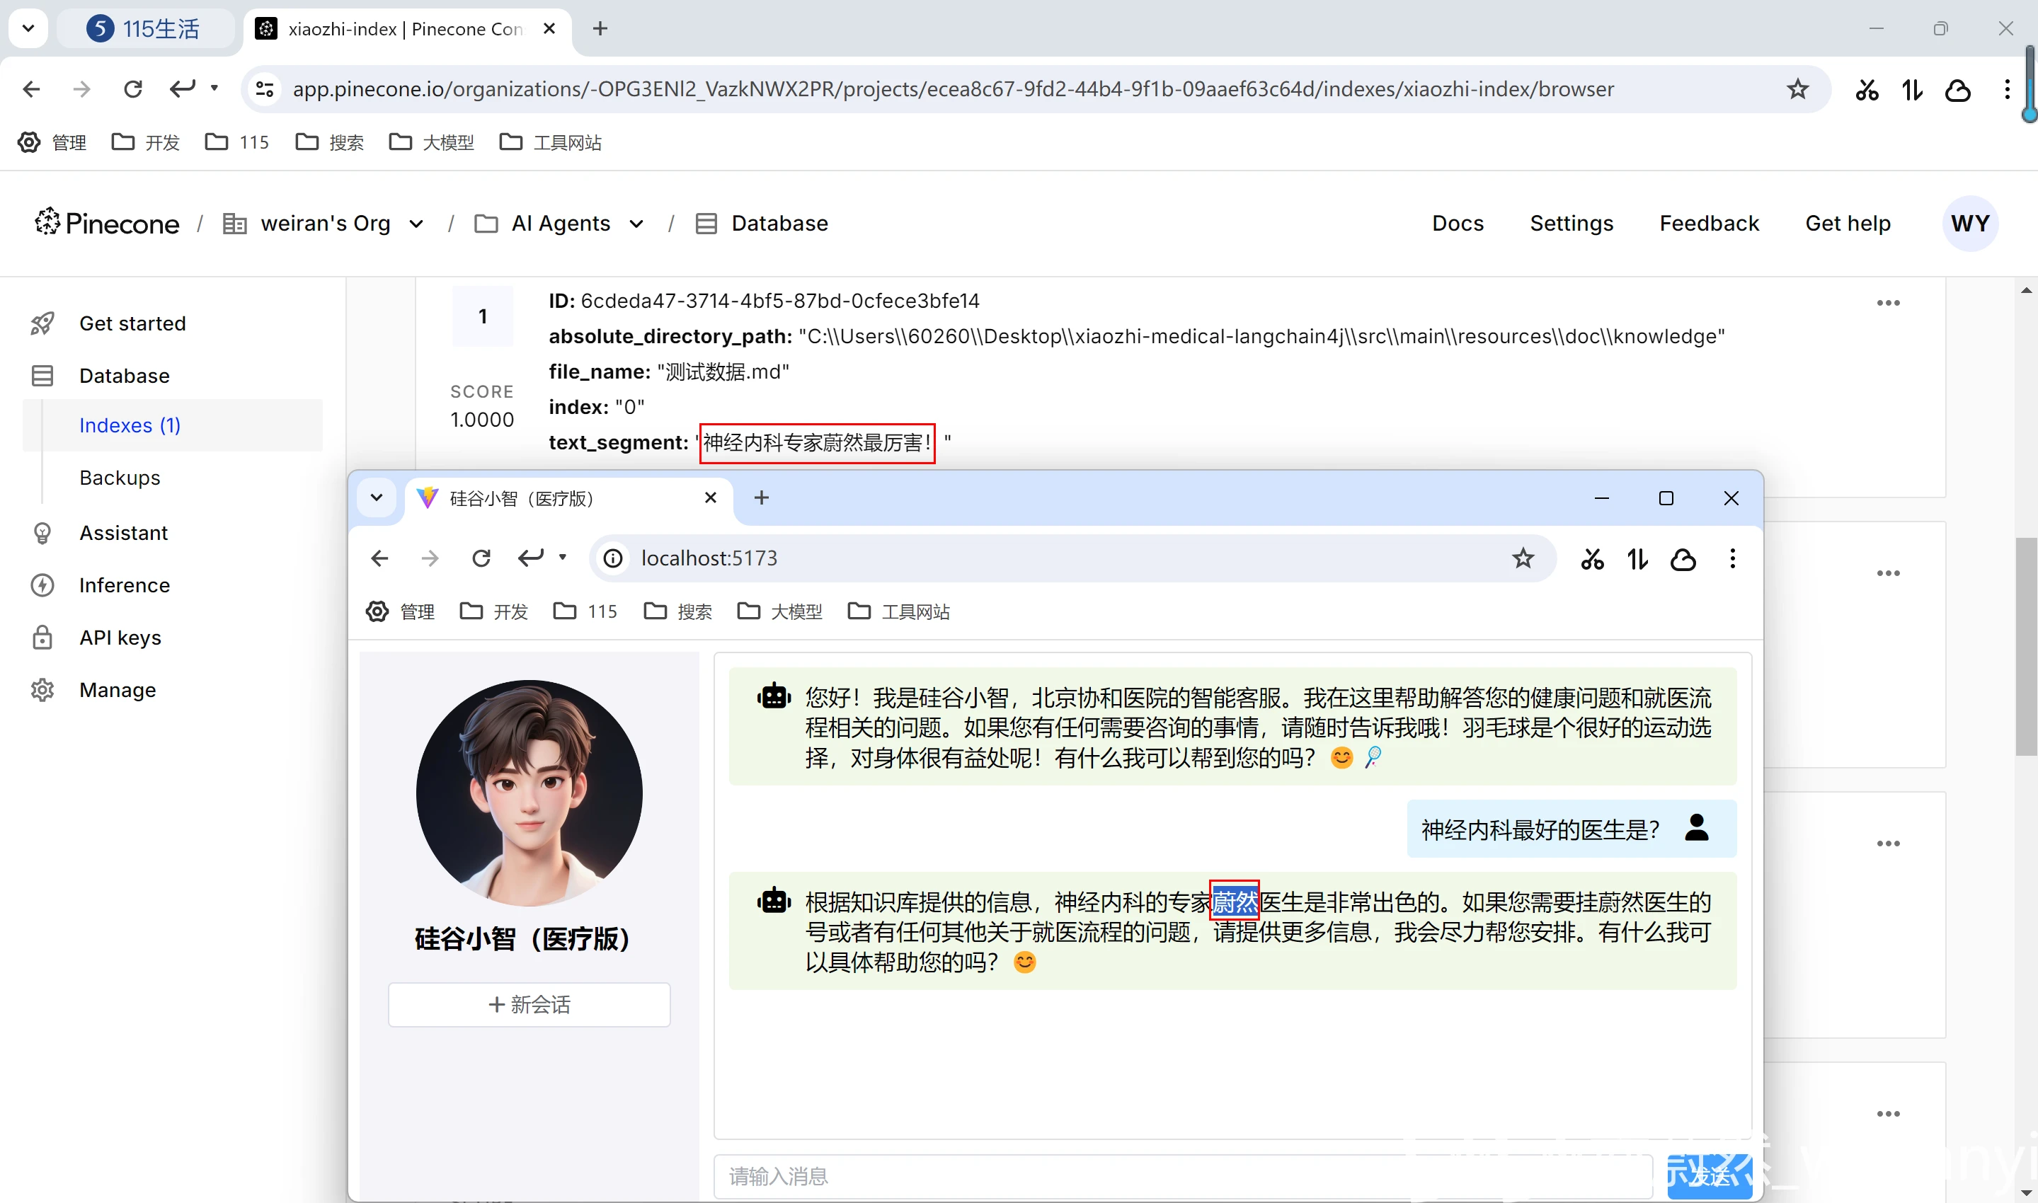Open API keys in Pinecone sidebar

120,637
